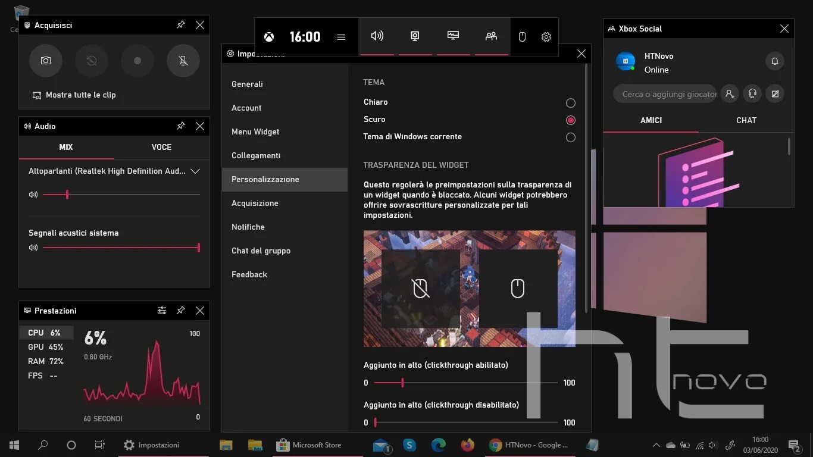Open the Account settings section
This screenshot has height=457, width=813.
(284, 108)
